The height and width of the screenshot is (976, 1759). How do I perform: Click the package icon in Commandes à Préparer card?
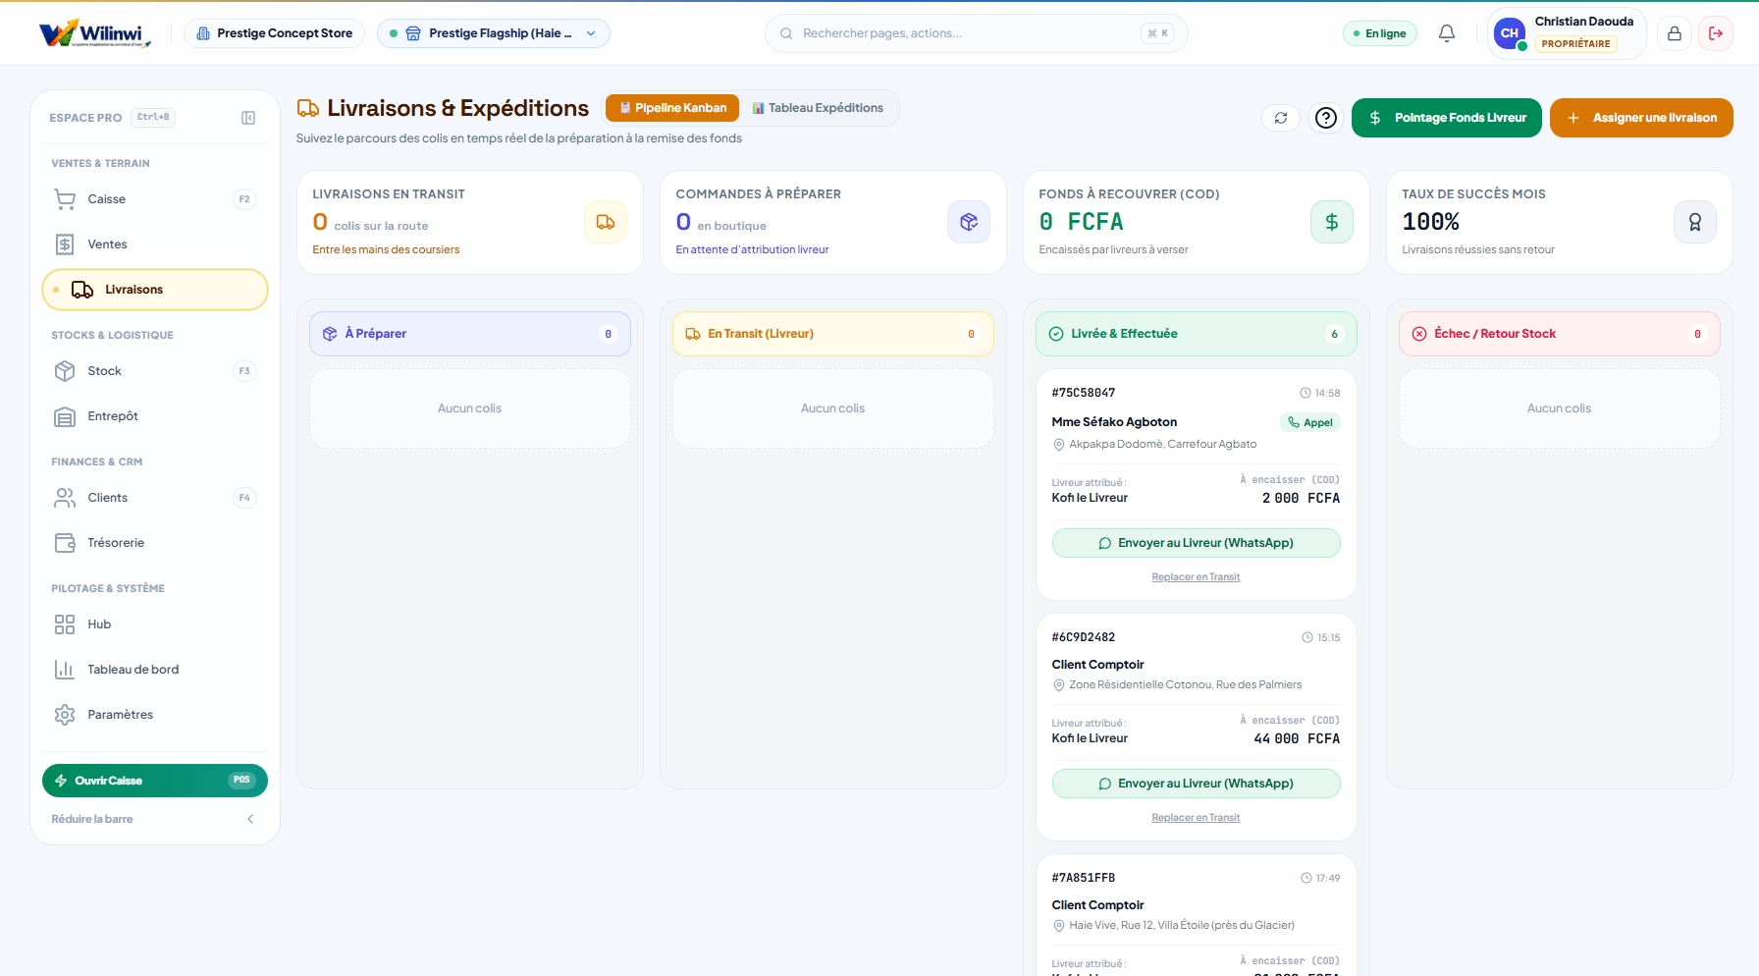pos(969,222)
